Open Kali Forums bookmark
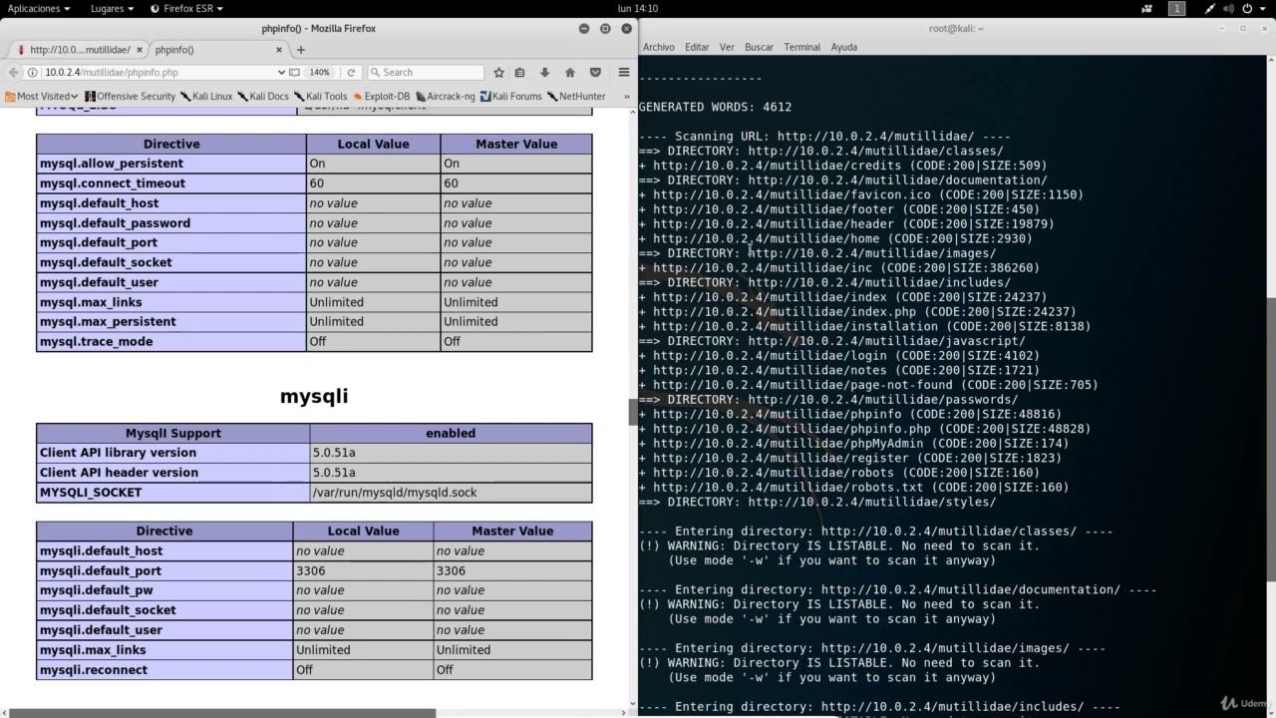Viewport: 1276px width, 718px height. [510, 97]
